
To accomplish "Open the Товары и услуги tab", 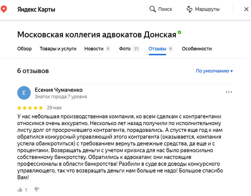I will click(x=58, y=49).
